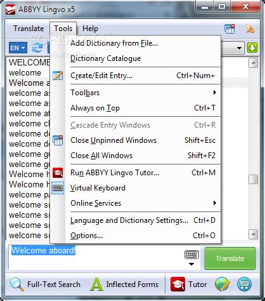Viewport: 265px width, 301px height.
Task: Toggle Virtual Keyboard menu item
Action: point(135,188)
